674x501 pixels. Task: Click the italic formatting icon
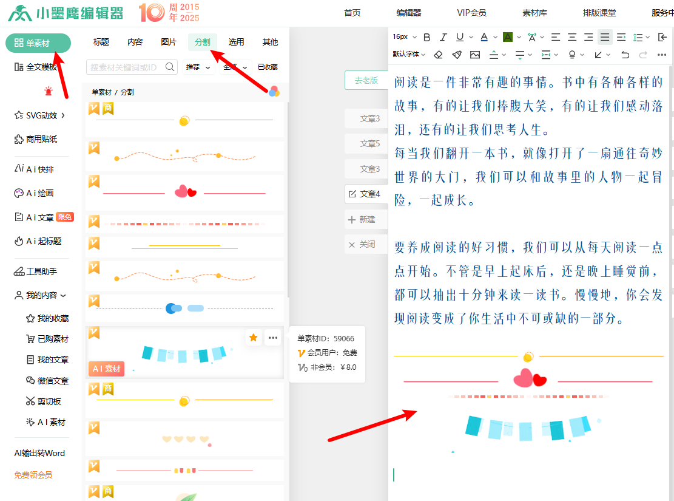(x=443, y=37)
